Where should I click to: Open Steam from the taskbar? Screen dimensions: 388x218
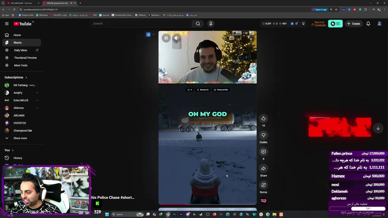201,214
